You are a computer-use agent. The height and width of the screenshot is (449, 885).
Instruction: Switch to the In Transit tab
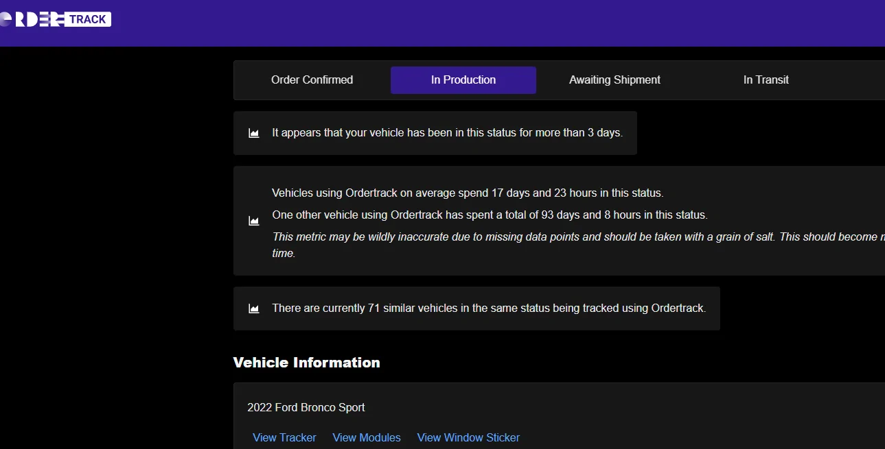click(x=766, y=80)
